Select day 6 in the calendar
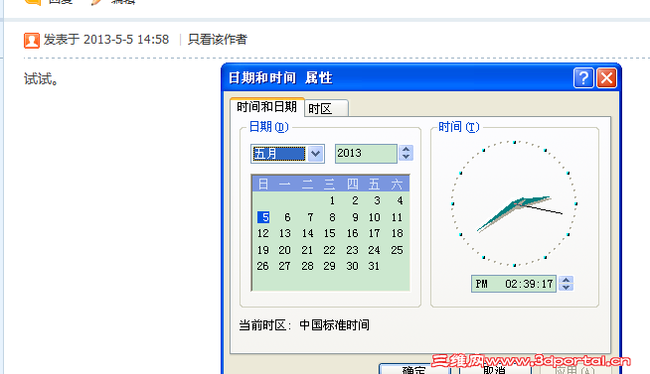Image resolution: width=650 pixels, height=374 pixels. 287,217
